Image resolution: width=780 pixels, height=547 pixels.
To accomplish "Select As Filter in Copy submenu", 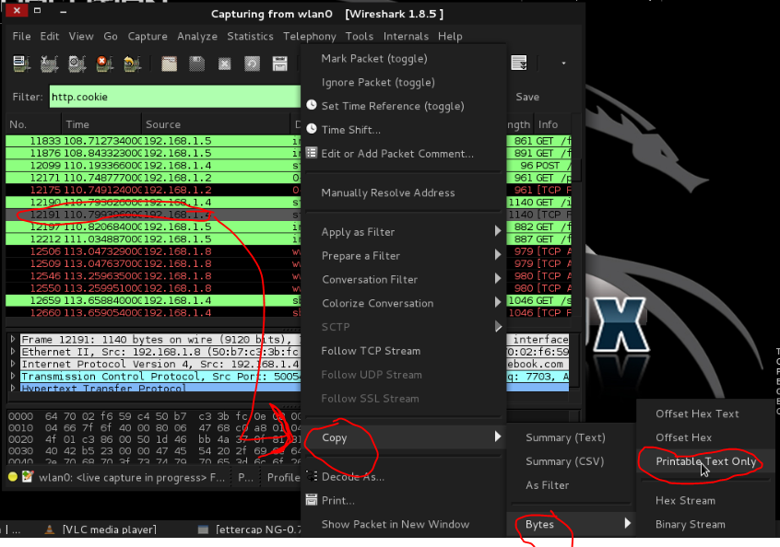I will coord(547,485).
